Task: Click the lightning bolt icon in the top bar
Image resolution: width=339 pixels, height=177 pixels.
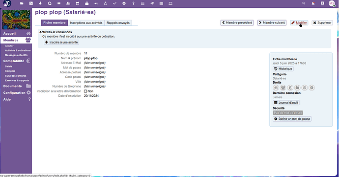Action: pos(40,3)
